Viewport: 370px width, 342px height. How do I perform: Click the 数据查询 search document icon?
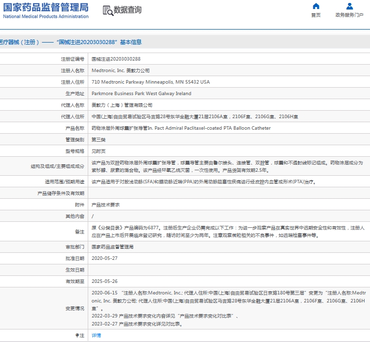click(x=108, y=11)
